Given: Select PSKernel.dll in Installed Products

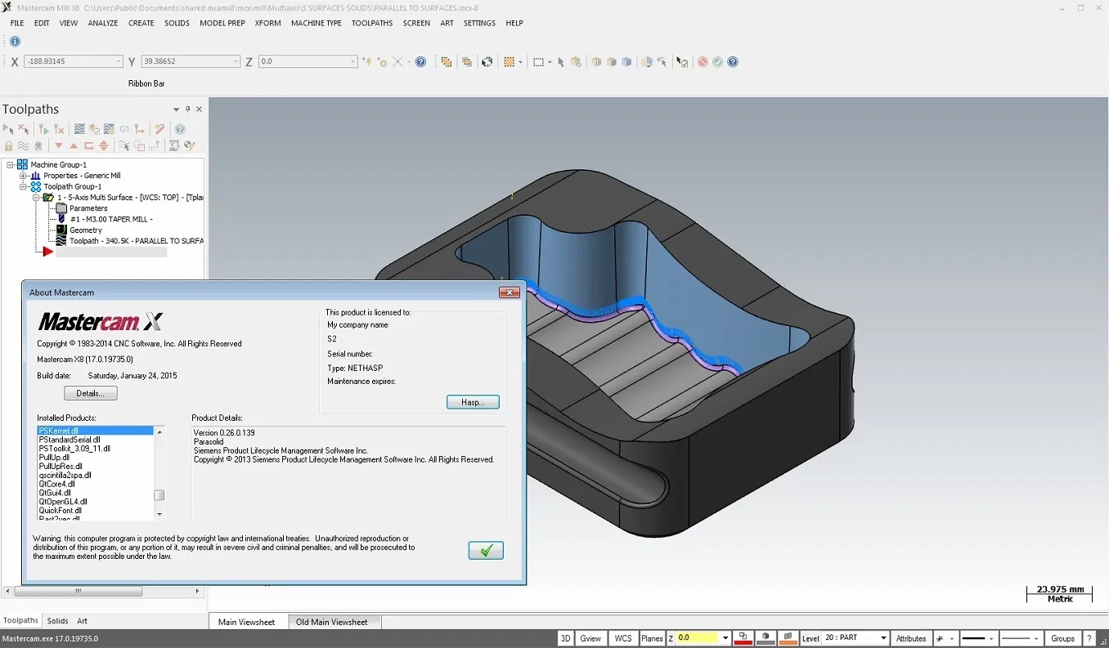Looking at the screenshot, I should (95, 431).
